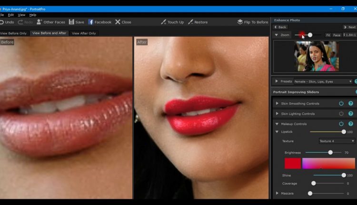Expand the Skin Smoothing Controls section

coord(277,103)
